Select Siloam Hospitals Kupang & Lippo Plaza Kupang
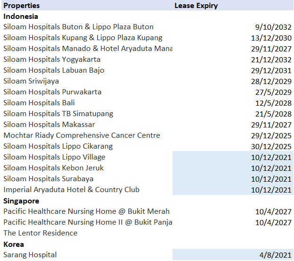The width and height of the screenshot is (294, 261). point(83,38)
